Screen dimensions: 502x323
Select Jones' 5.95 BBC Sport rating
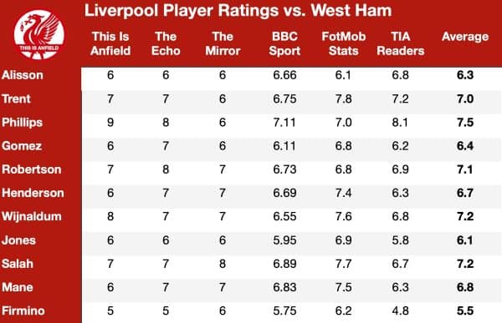(x=284, y=240)
